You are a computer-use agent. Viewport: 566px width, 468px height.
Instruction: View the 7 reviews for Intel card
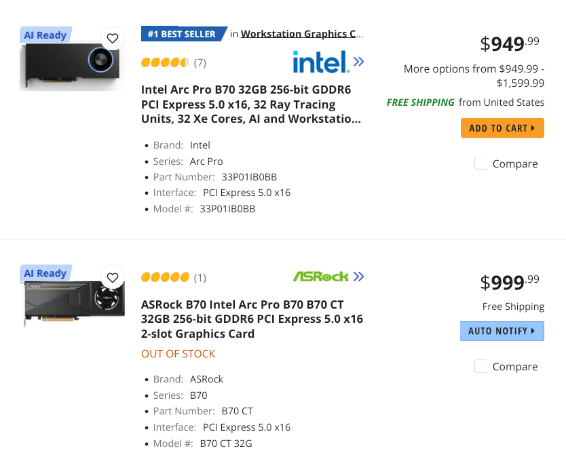(x=200, y=63)
